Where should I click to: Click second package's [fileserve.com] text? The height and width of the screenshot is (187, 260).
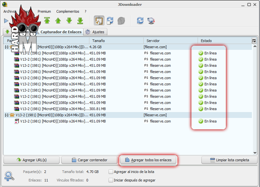(x=155, y=115)
